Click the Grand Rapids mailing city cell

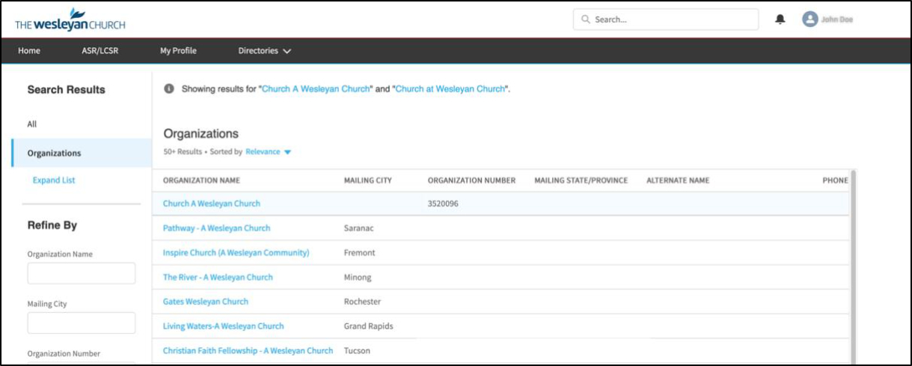click(x=368, y=326)
